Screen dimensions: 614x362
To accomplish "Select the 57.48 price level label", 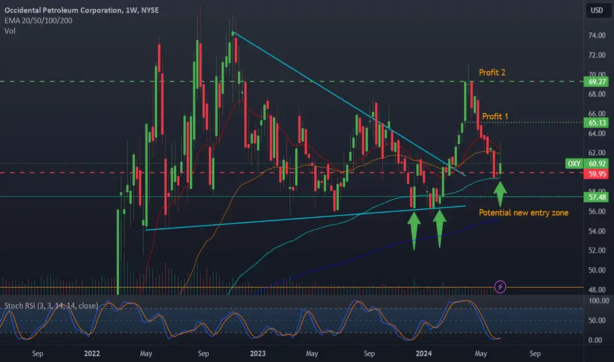I will coord(596,197).
